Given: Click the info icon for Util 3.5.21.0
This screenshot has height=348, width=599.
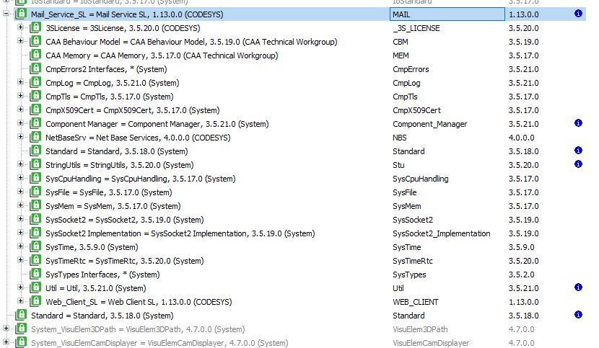Looking at the screenshot, I should click(578, 288).
